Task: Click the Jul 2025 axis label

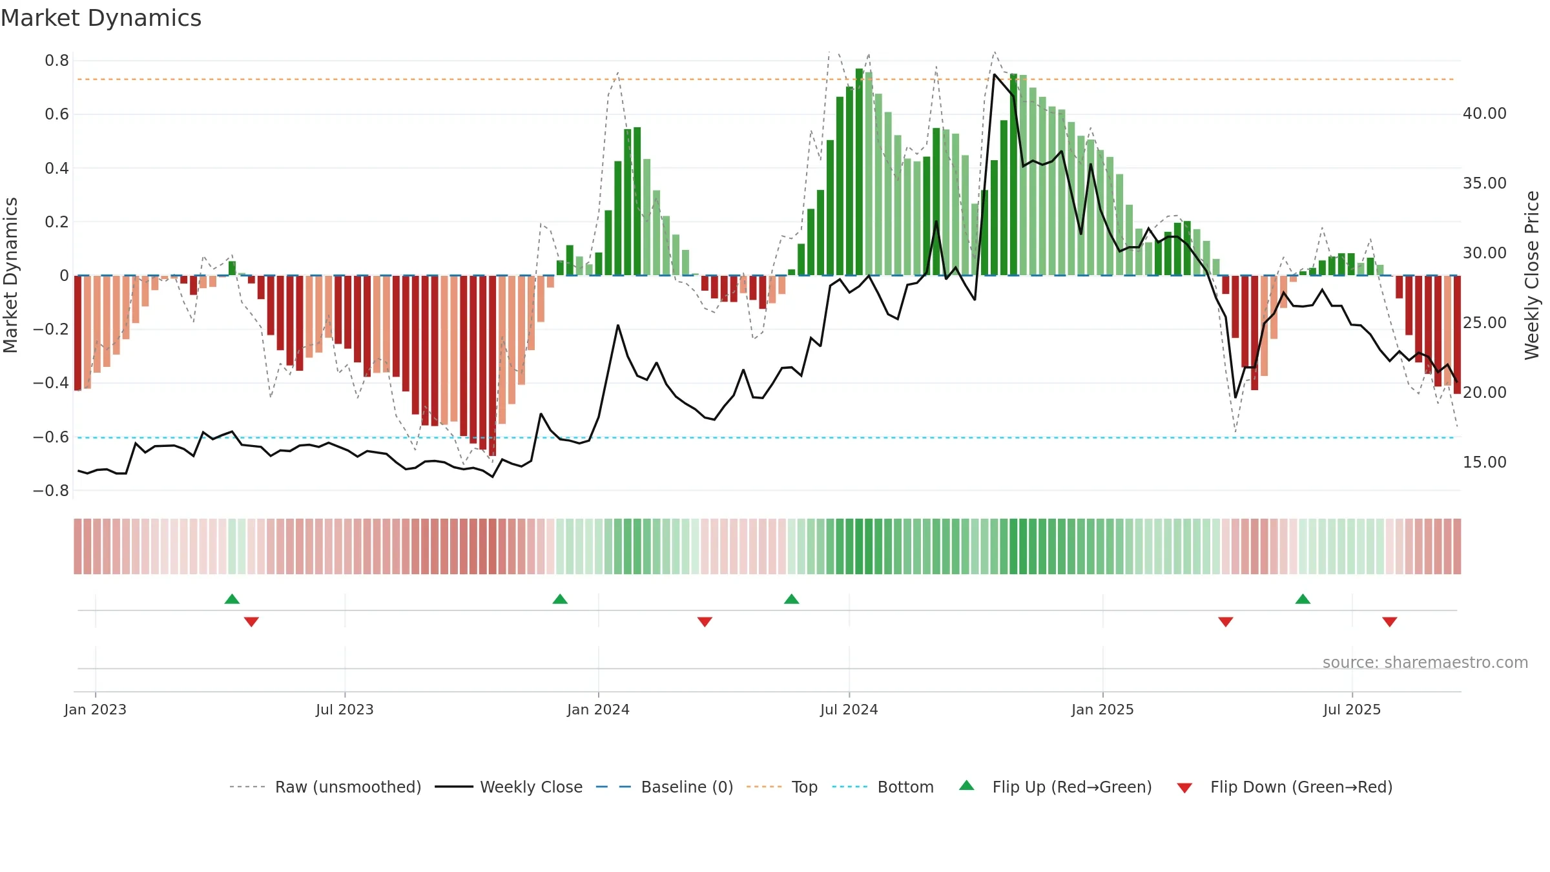Action: [x=1352, y=709]
